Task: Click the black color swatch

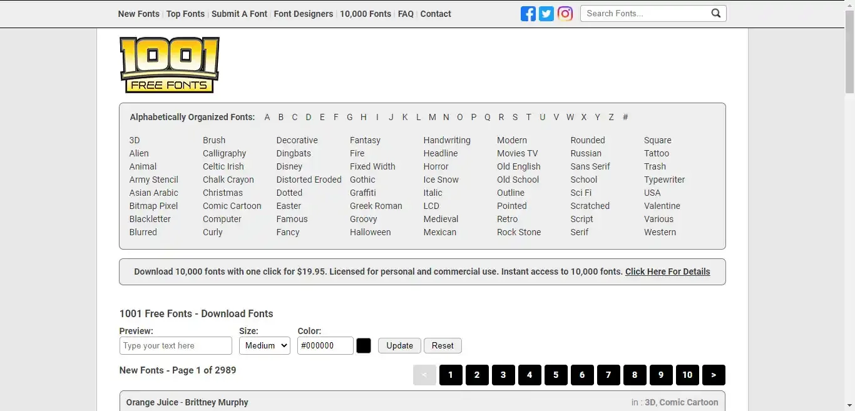Action: 364,345
